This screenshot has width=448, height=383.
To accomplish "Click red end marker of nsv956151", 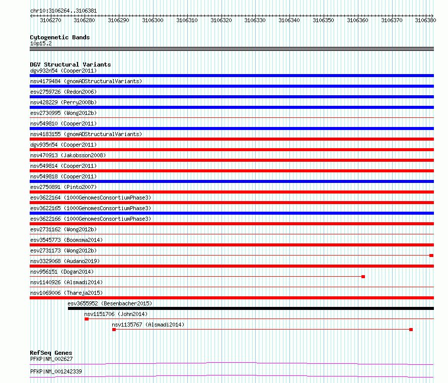I will point(363,277).
